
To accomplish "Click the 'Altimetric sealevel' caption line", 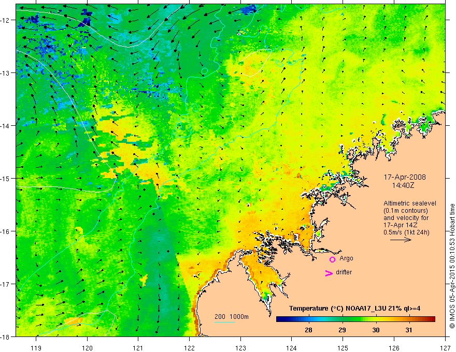I will pos(410,203).
